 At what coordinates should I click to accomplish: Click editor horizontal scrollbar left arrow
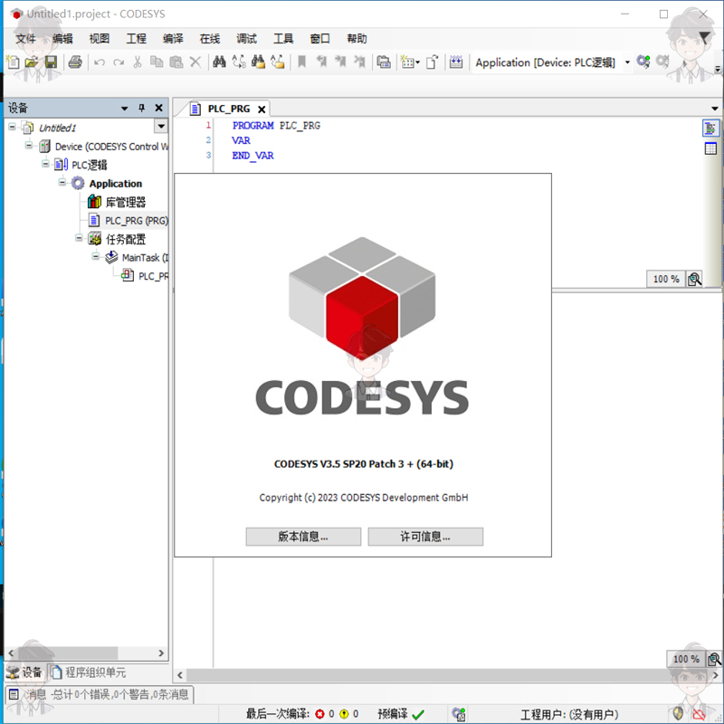180,675
